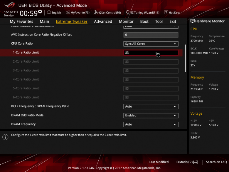Open the My Favorites tab
229x172 pixels.
[21, 21]
